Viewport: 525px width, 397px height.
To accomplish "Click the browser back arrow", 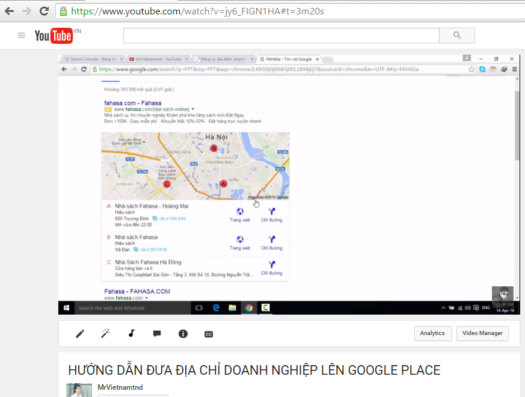I will [x=10, y=11].
